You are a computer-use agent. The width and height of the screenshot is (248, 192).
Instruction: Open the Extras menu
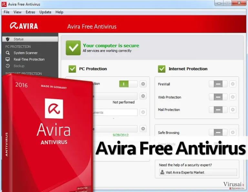pos(30,12)
